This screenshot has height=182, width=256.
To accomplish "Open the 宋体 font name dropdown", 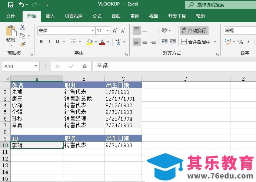I will pyautogui.click(x=93, y=30).
